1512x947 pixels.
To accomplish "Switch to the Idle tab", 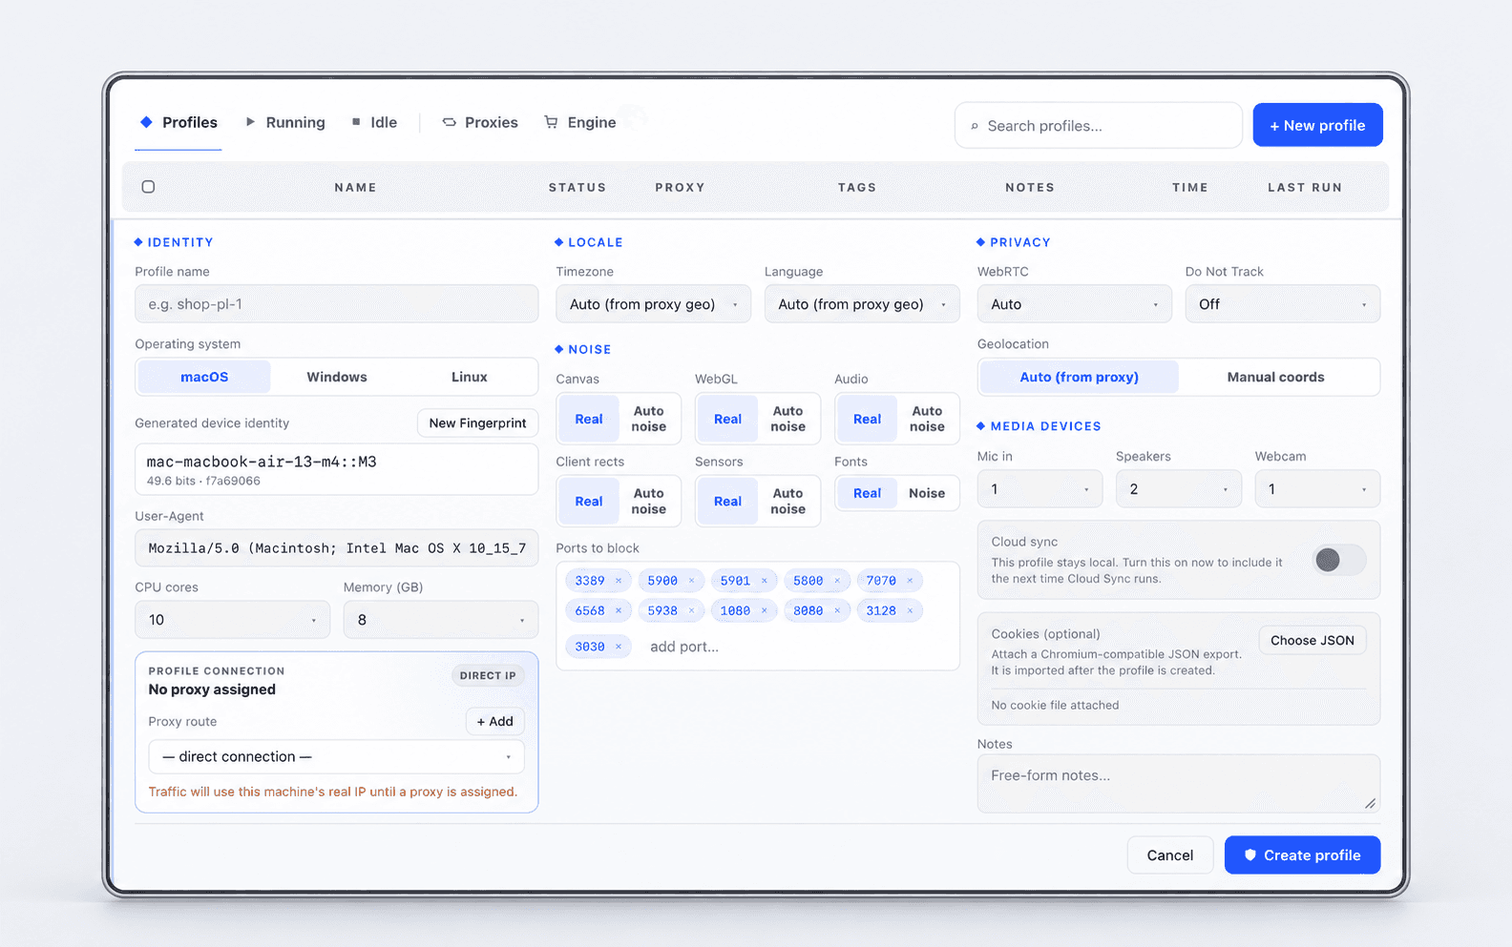I will 374,122.
